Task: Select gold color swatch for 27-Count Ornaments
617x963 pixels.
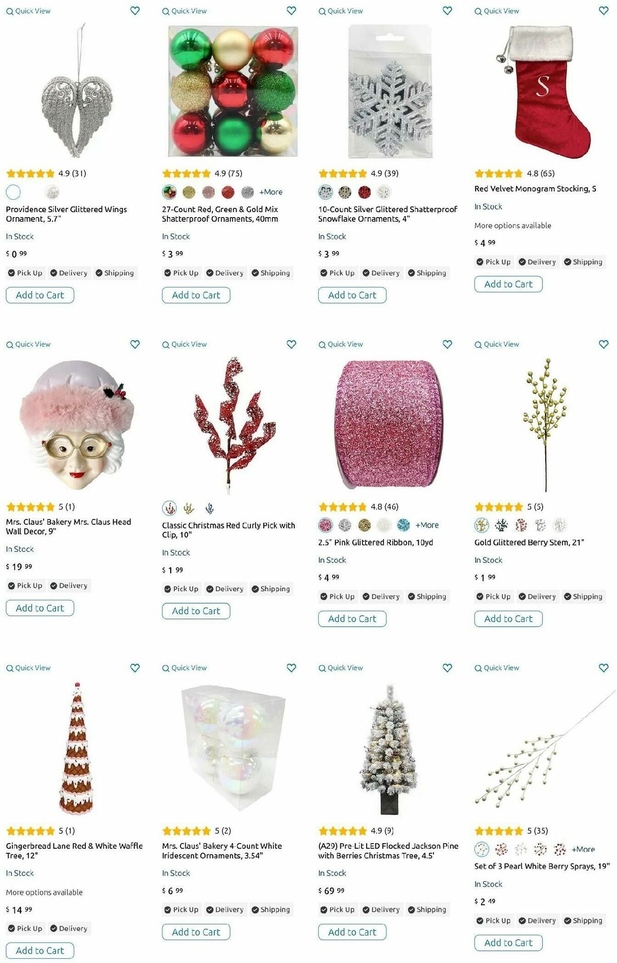Action: pyautogui.click(x=189, y=192)
